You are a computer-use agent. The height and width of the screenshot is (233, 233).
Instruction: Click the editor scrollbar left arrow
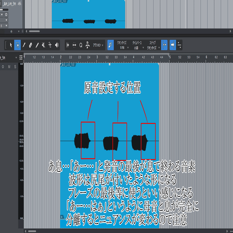click(x=26, y=231)
